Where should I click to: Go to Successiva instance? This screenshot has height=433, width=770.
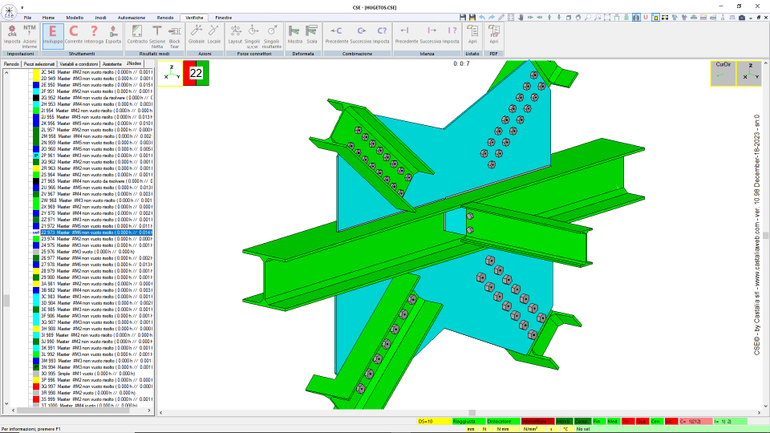click(x=431, y=34)
